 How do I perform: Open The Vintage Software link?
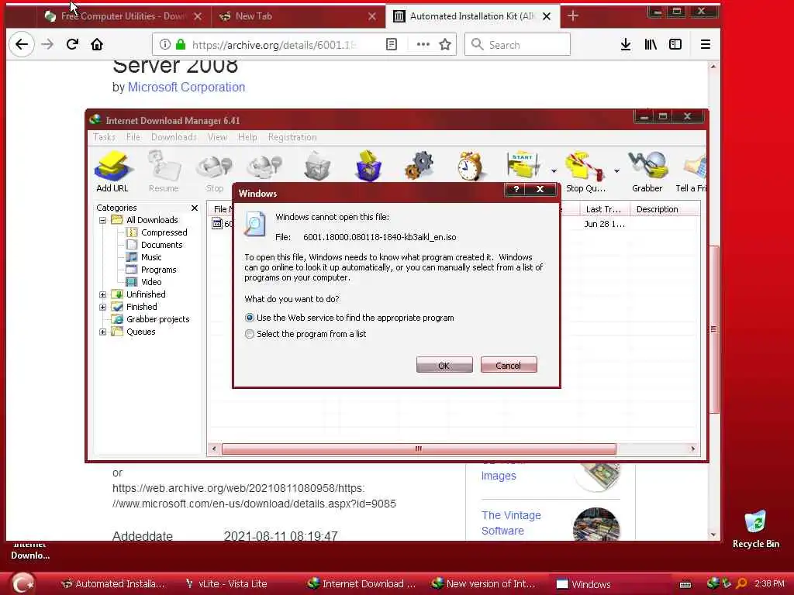click(x=511, y=523)
